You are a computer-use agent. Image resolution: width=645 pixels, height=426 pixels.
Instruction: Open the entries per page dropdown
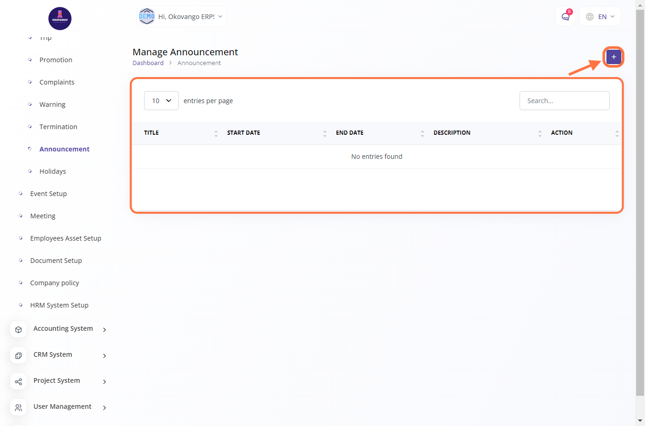161,101
